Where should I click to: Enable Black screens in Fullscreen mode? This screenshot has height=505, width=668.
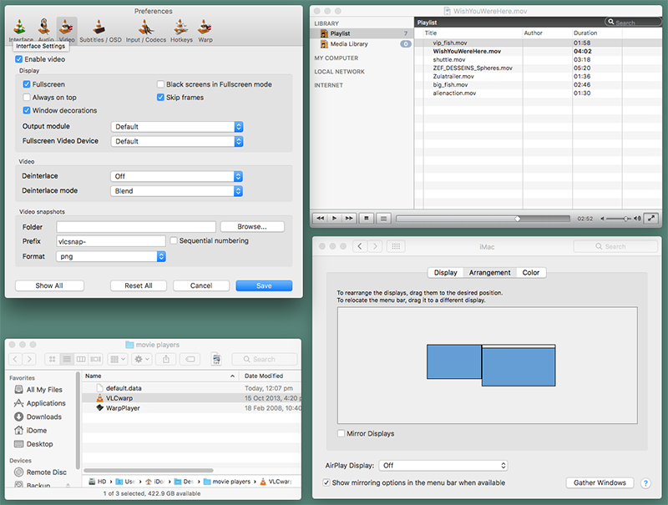pos(160,84)
